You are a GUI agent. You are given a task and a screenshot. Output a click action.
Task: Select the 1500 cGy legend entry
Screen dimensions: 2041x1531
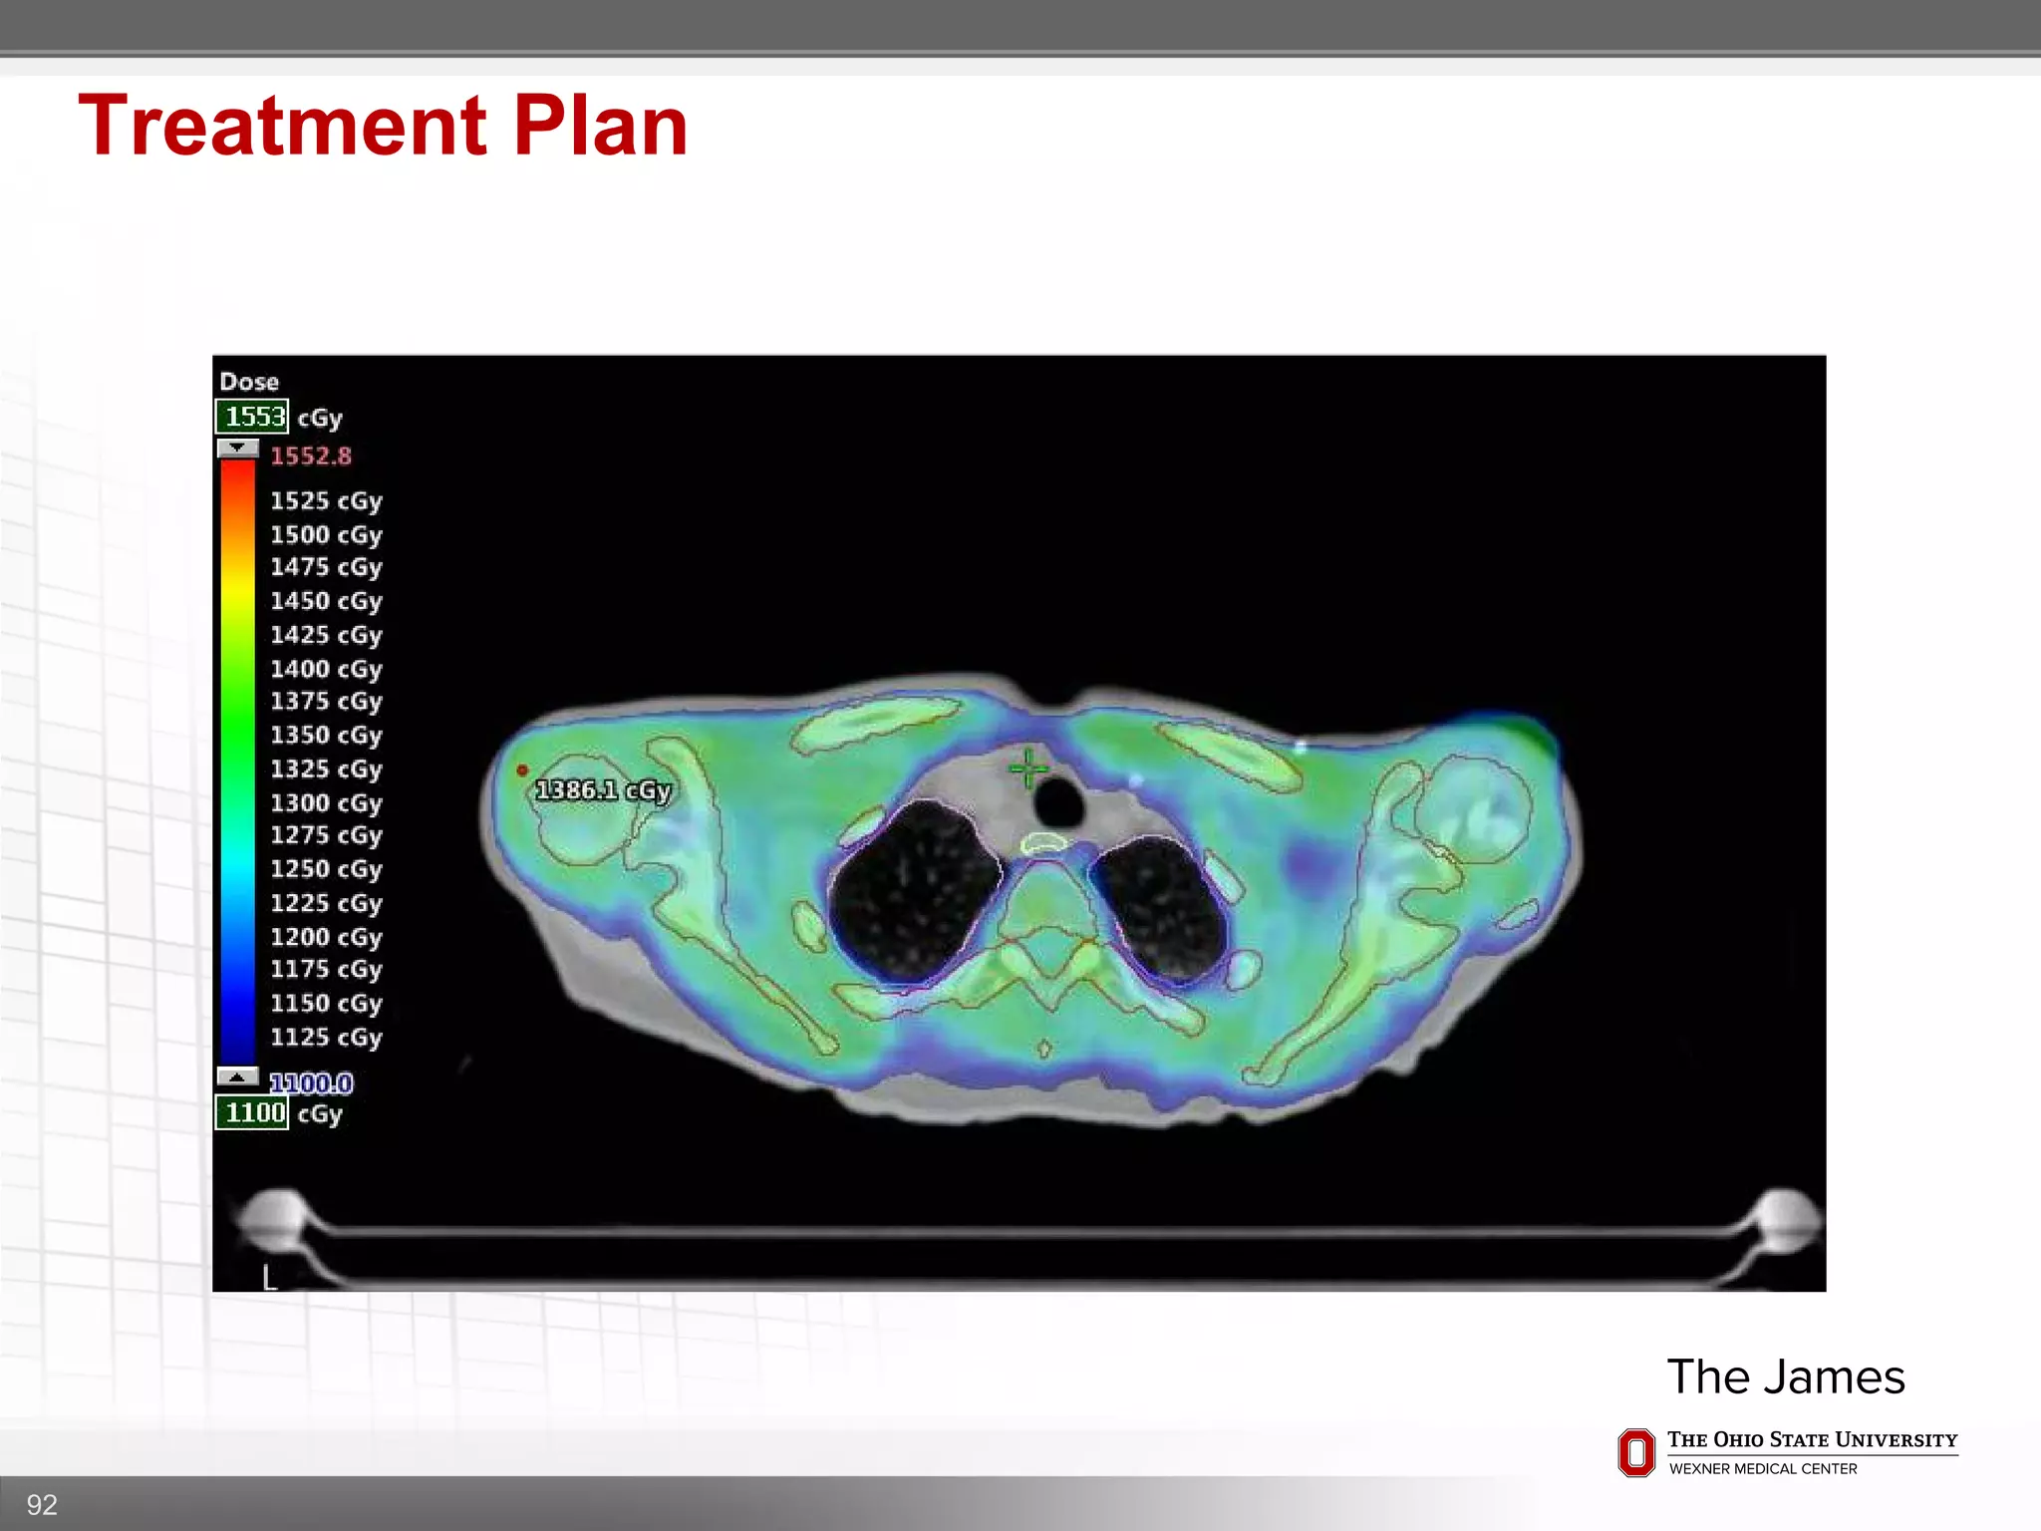[326, 535]
